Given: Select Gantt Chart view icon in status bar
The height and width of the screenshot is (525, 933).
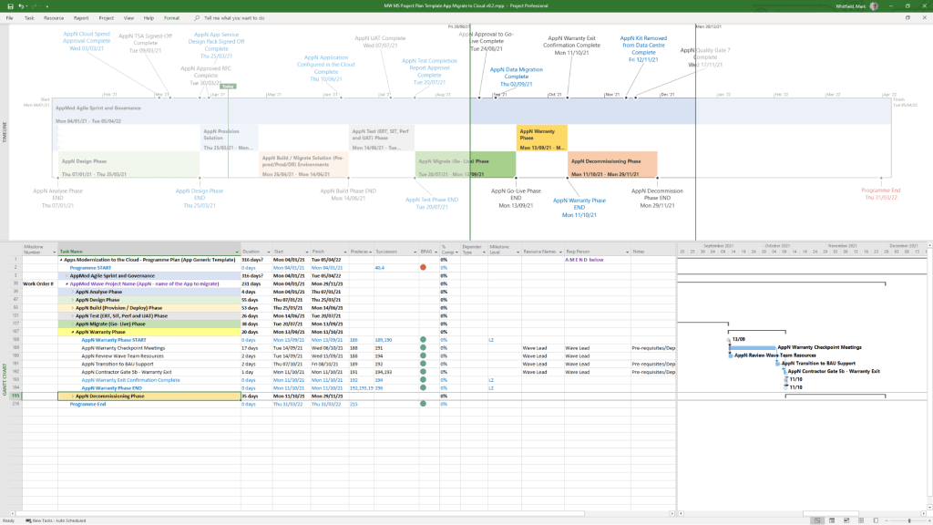Looking at the screenshot, I should click(818, 520).
